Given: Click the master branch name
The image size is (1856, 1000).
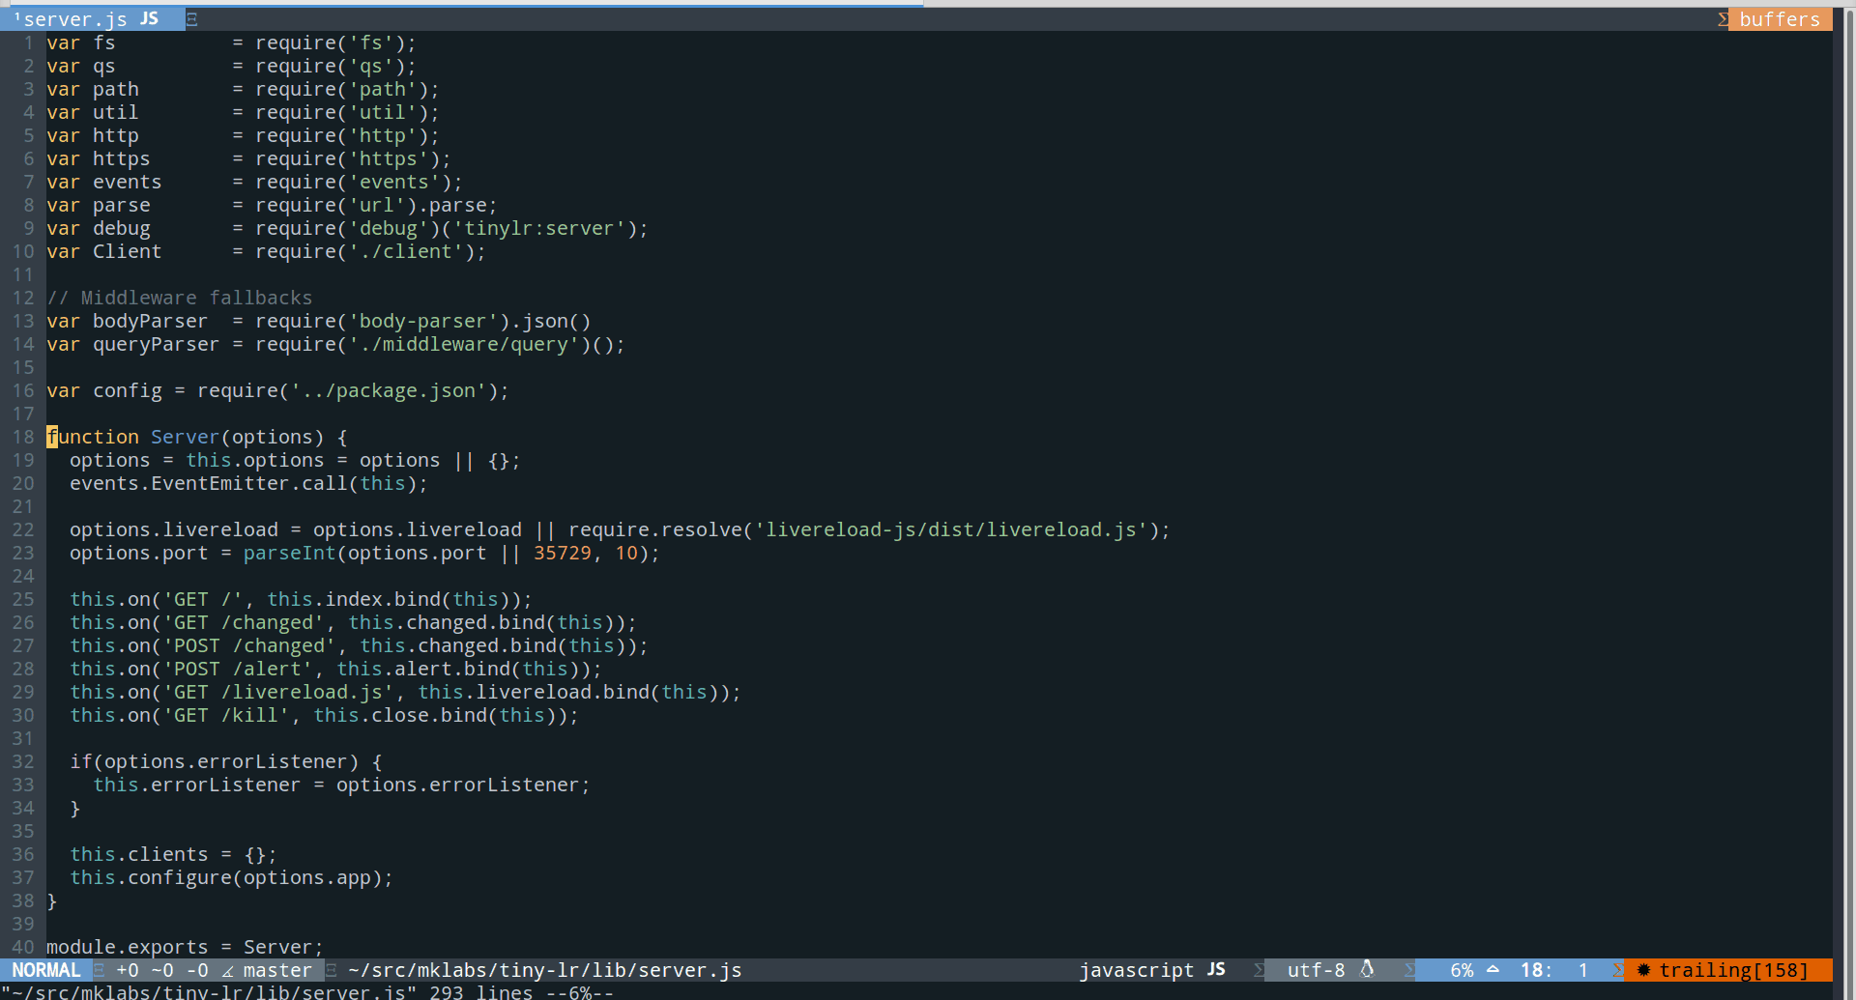Looking at the screenshot, I should point(277,970).
